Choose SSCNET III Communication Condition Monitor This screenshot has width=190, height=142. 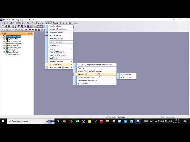pyautogui.click(x=95, y=65)
